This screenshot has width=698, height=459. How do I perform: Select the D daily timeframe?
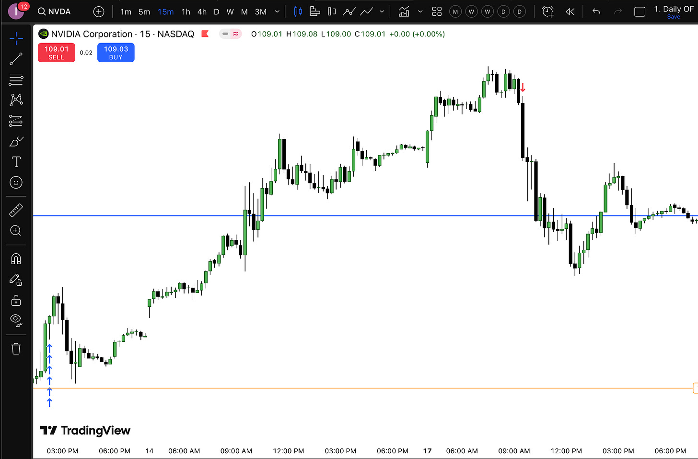point(217,11)
